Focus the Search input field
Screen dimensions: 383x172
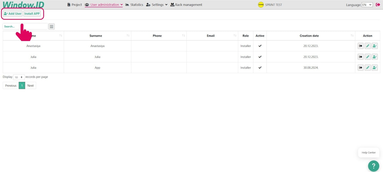25,27
